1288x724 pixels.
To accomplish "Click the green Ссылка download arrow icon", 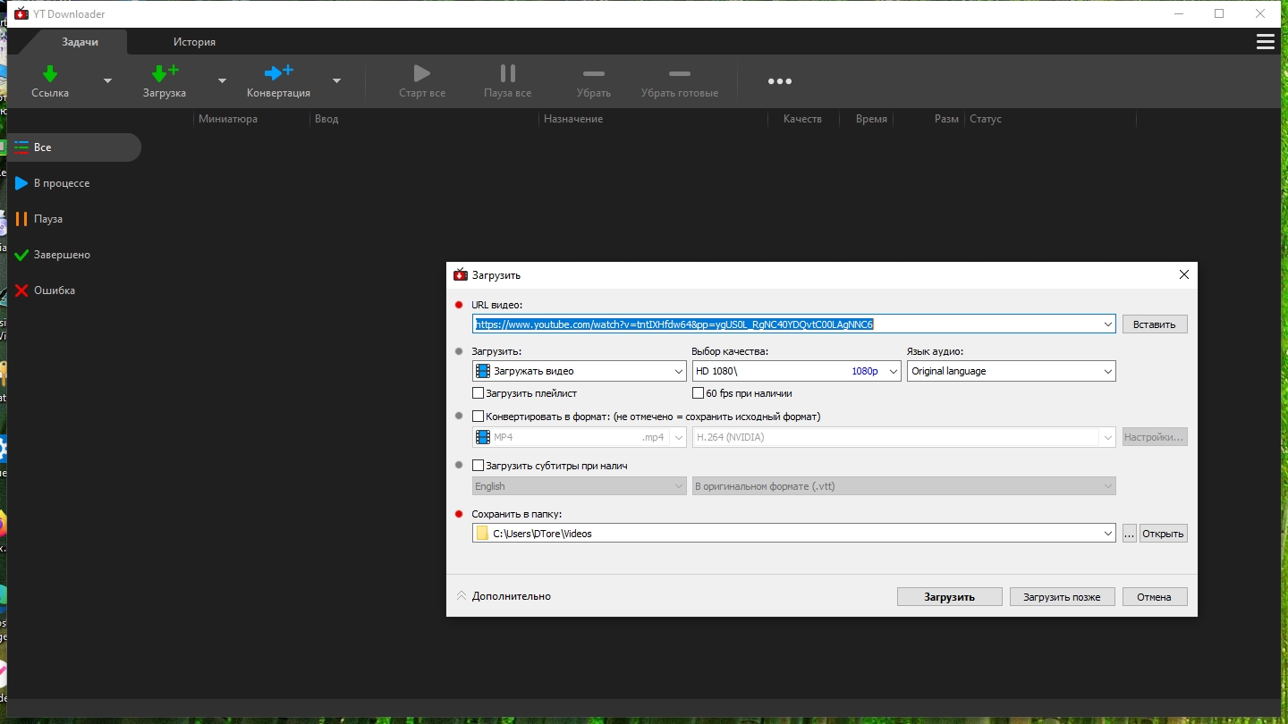I will tap(50, 73).
